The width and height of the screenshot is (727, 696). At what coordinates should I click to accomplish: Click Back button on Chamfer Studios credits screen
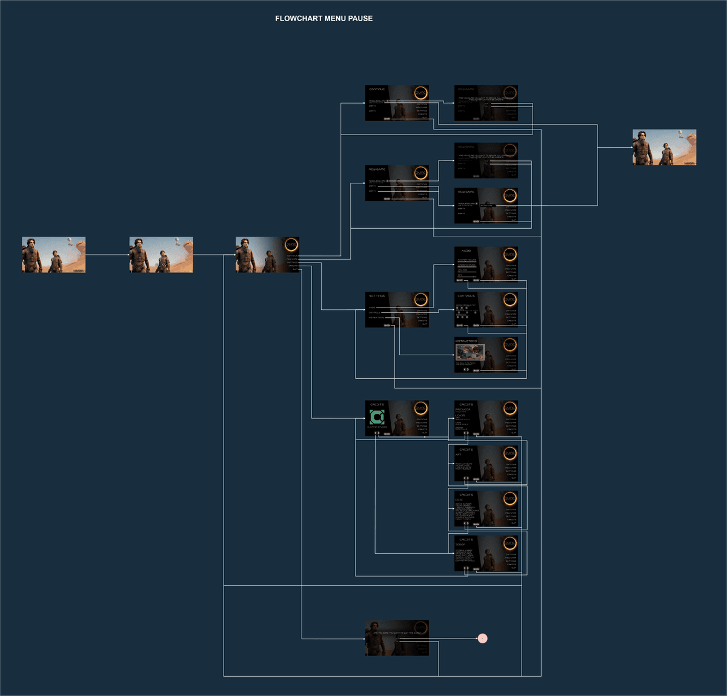pyautogui.click(x=387, y=433)
